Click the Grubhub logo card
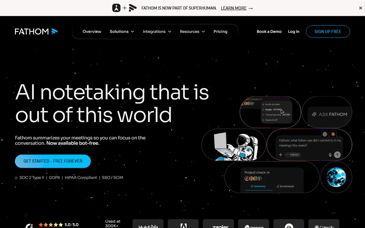 [x=254, y=224]
